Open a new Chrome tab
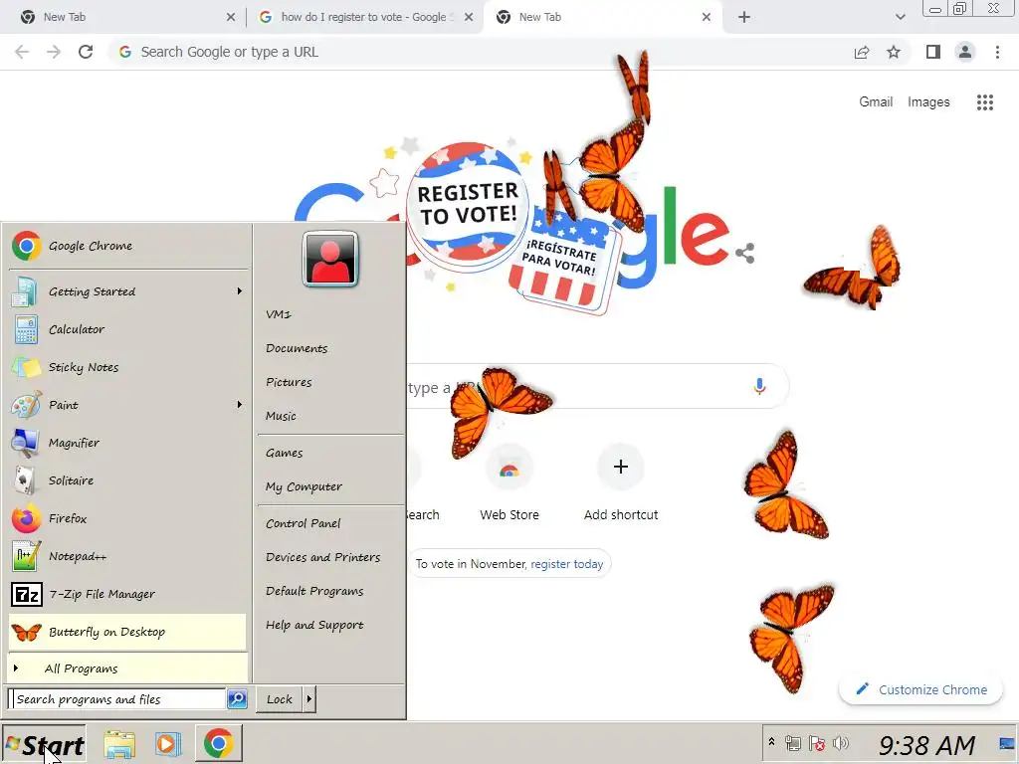1019x764 pixels. coord(744,17)
